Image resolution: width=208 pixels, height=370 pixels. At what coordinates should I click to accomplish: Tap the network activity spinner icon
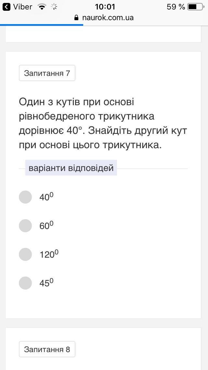pos(54,7)
